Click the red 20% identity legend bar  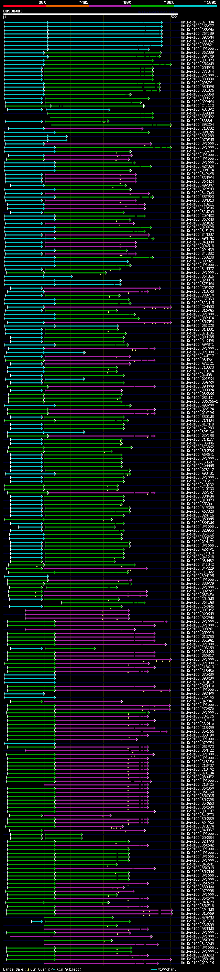[25, 6]
